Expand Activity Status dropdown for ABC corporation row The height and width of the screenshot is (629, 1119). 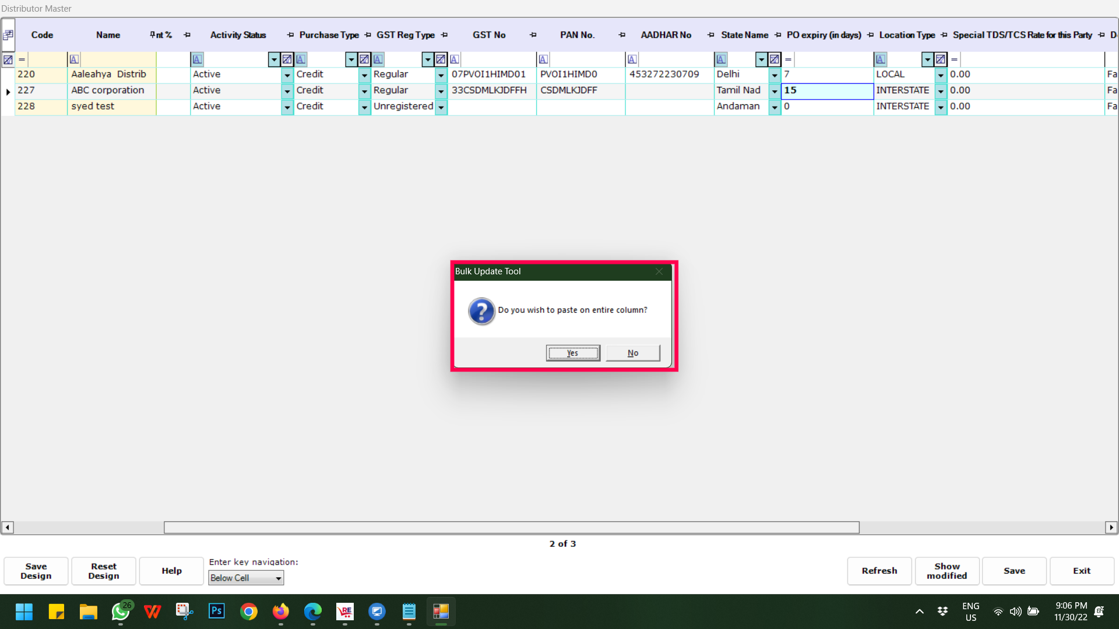click(x=287, y=91)
